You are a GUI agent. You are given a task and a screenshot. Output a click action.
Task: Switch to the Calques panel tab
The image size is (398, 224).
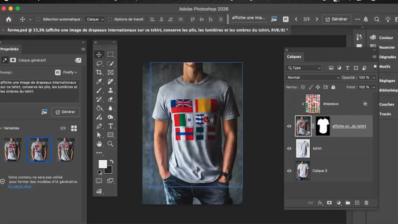[x=294, y=57]
